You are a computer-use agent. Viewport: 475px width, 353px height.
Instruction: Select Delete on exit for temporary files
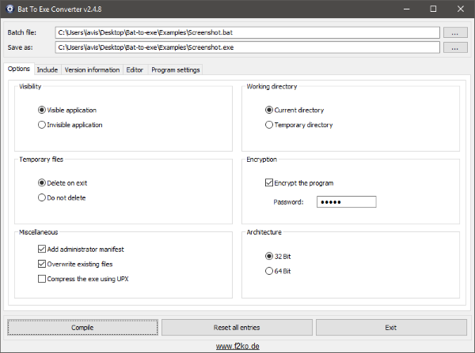[x=63, y=183]
